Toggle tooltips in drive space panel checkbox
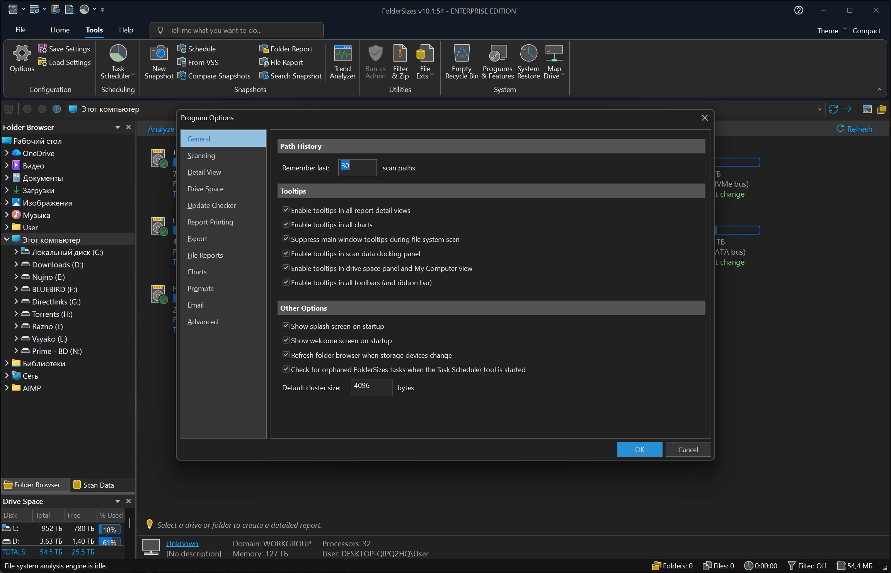The width and height of the screenshot is (891, 573). click(286, 268)
